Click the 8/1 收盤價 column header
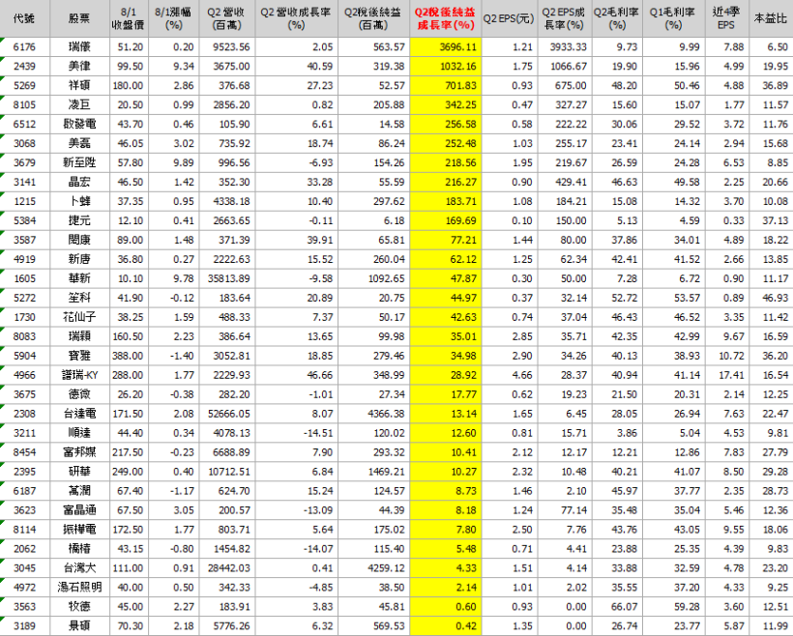The height and width of the screenshot is (636, 793). [x=129, y=18]
